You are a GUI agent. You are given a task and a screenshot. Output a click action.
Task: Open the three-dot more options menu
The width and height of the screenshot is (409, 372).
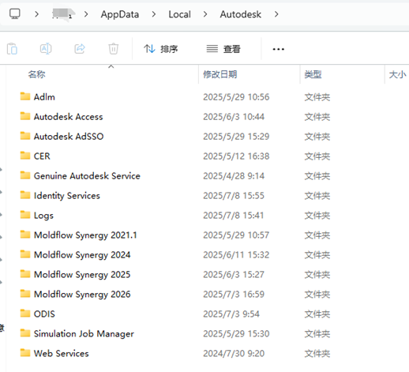click(278, 49)
